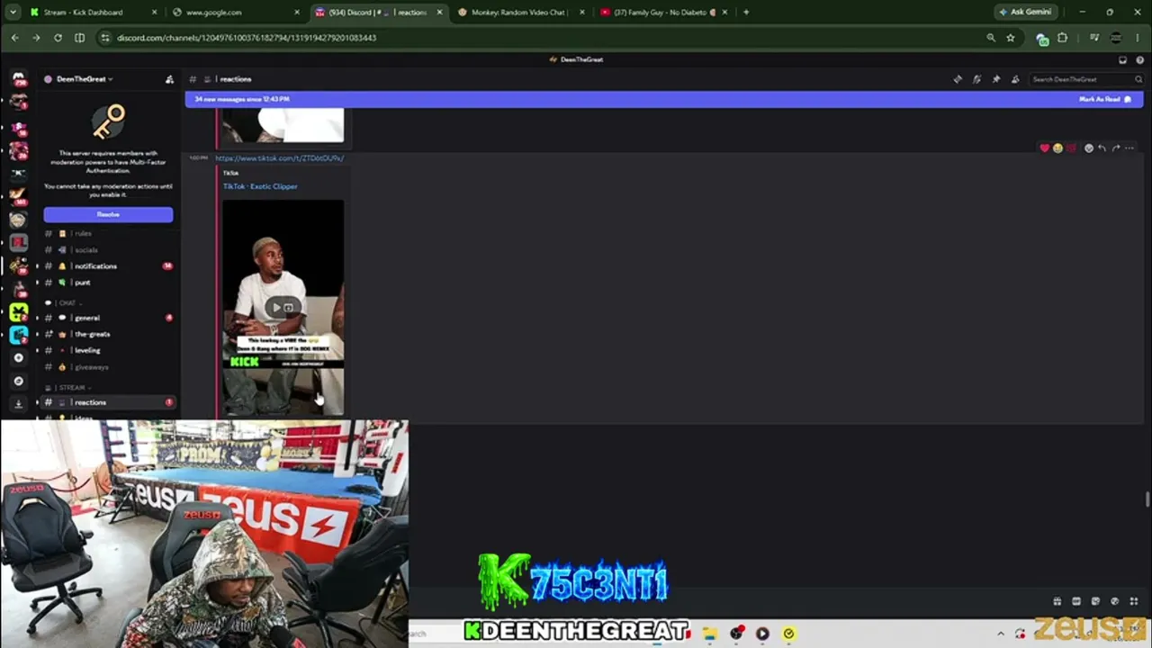Viewport: 1152px width, 648px height.
Task: Open Chrome tab search dropdown arrow
Action: (14, 13)
